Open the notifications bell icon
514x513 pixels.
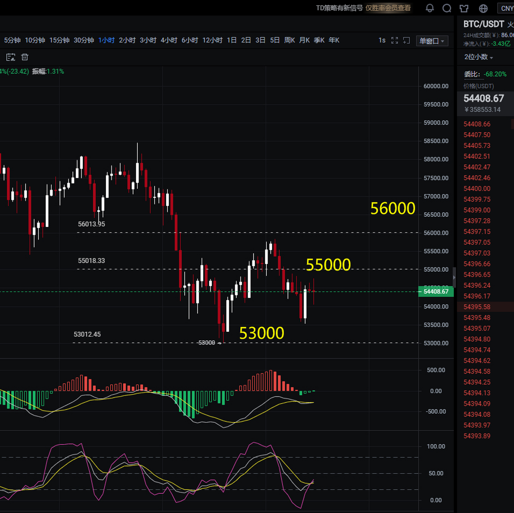coord(430,8)
